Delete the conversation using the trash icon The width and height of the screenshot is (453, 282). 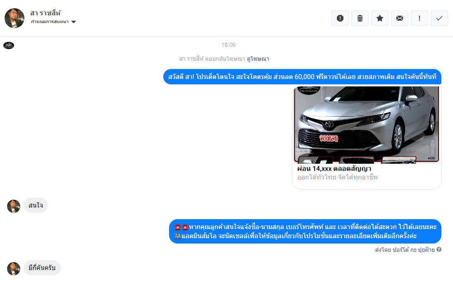[360, 18]
